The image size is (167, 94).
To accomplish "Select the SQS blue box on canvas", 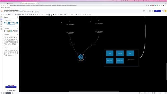I will point(130,53).
